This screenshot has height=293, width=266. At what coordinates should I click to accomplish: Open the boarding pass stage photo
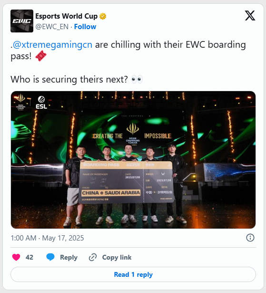133,160
